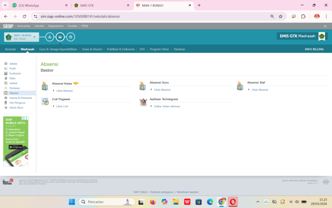Click the SIAP Online footer link
332x208 pixels.
[140, 192]
